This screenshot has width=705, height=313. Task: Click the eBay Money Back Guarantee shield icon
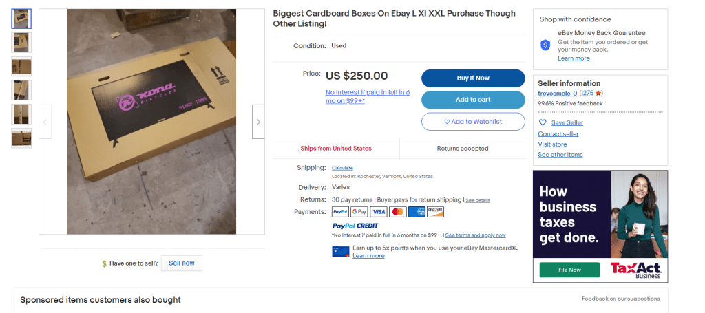(x=545, y=45)
